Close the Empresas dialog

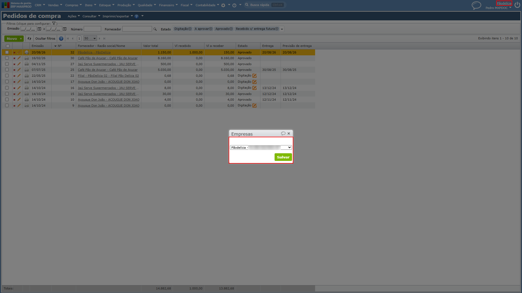coord(289,133)
